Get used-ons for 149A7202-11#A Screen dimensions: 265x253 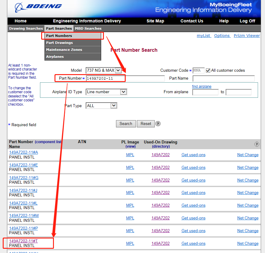point(194,155)
